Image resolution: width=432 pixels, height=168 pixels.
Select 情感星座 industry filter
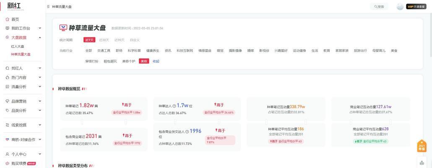[x=205, y=51]
